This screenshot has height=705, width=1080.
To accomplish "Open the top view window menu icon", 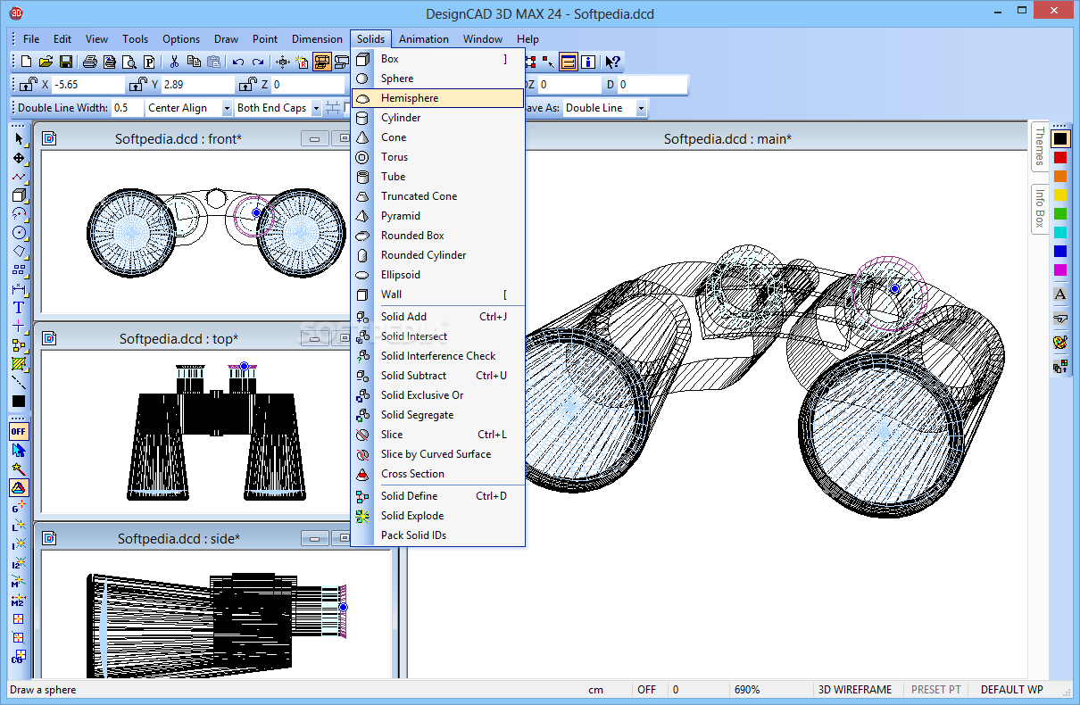I will point(49,338).
